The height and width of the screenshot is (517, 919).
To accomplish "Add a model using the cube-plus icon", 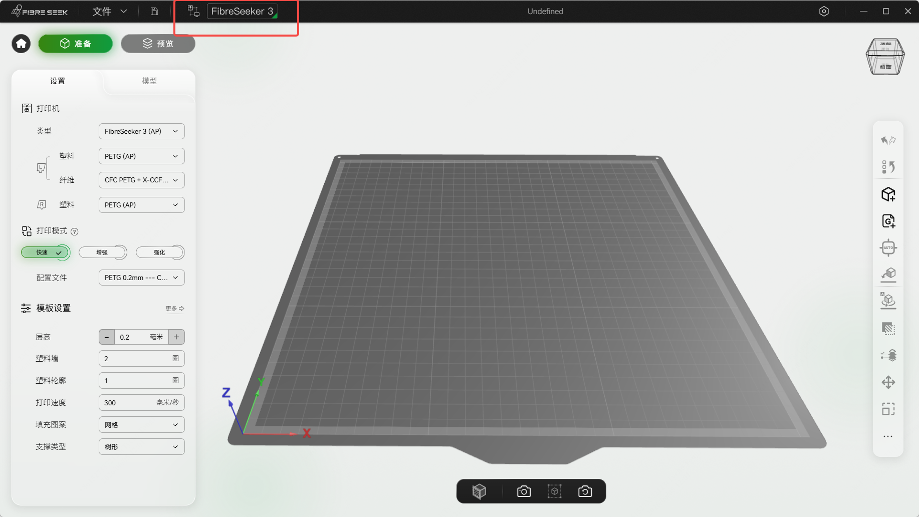I will (888, 194).
